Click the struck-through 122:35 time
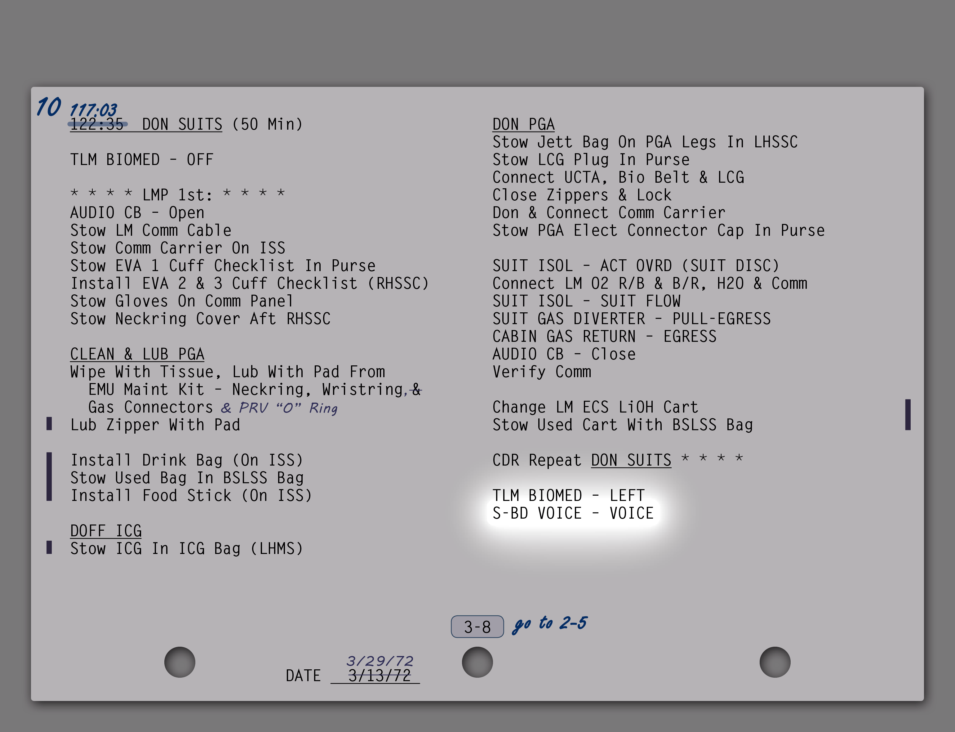 coord(97,125)
